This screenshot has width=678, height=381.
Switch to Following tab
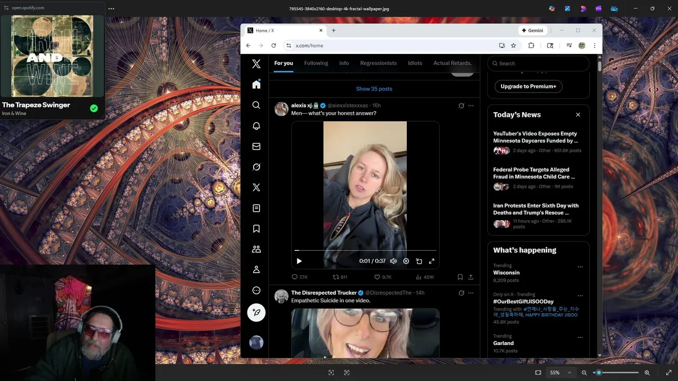(x=316, y=63)
